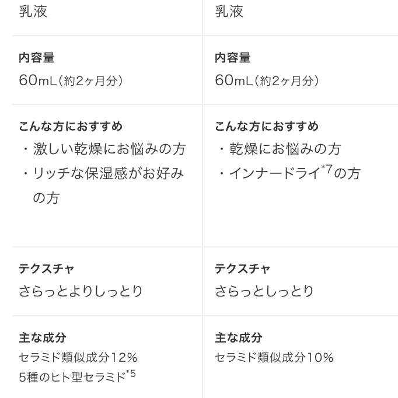The image size is (398, 398).
Task: Click the second column's 60mL(約2ヶ月分) value
Action: (267, 81)
